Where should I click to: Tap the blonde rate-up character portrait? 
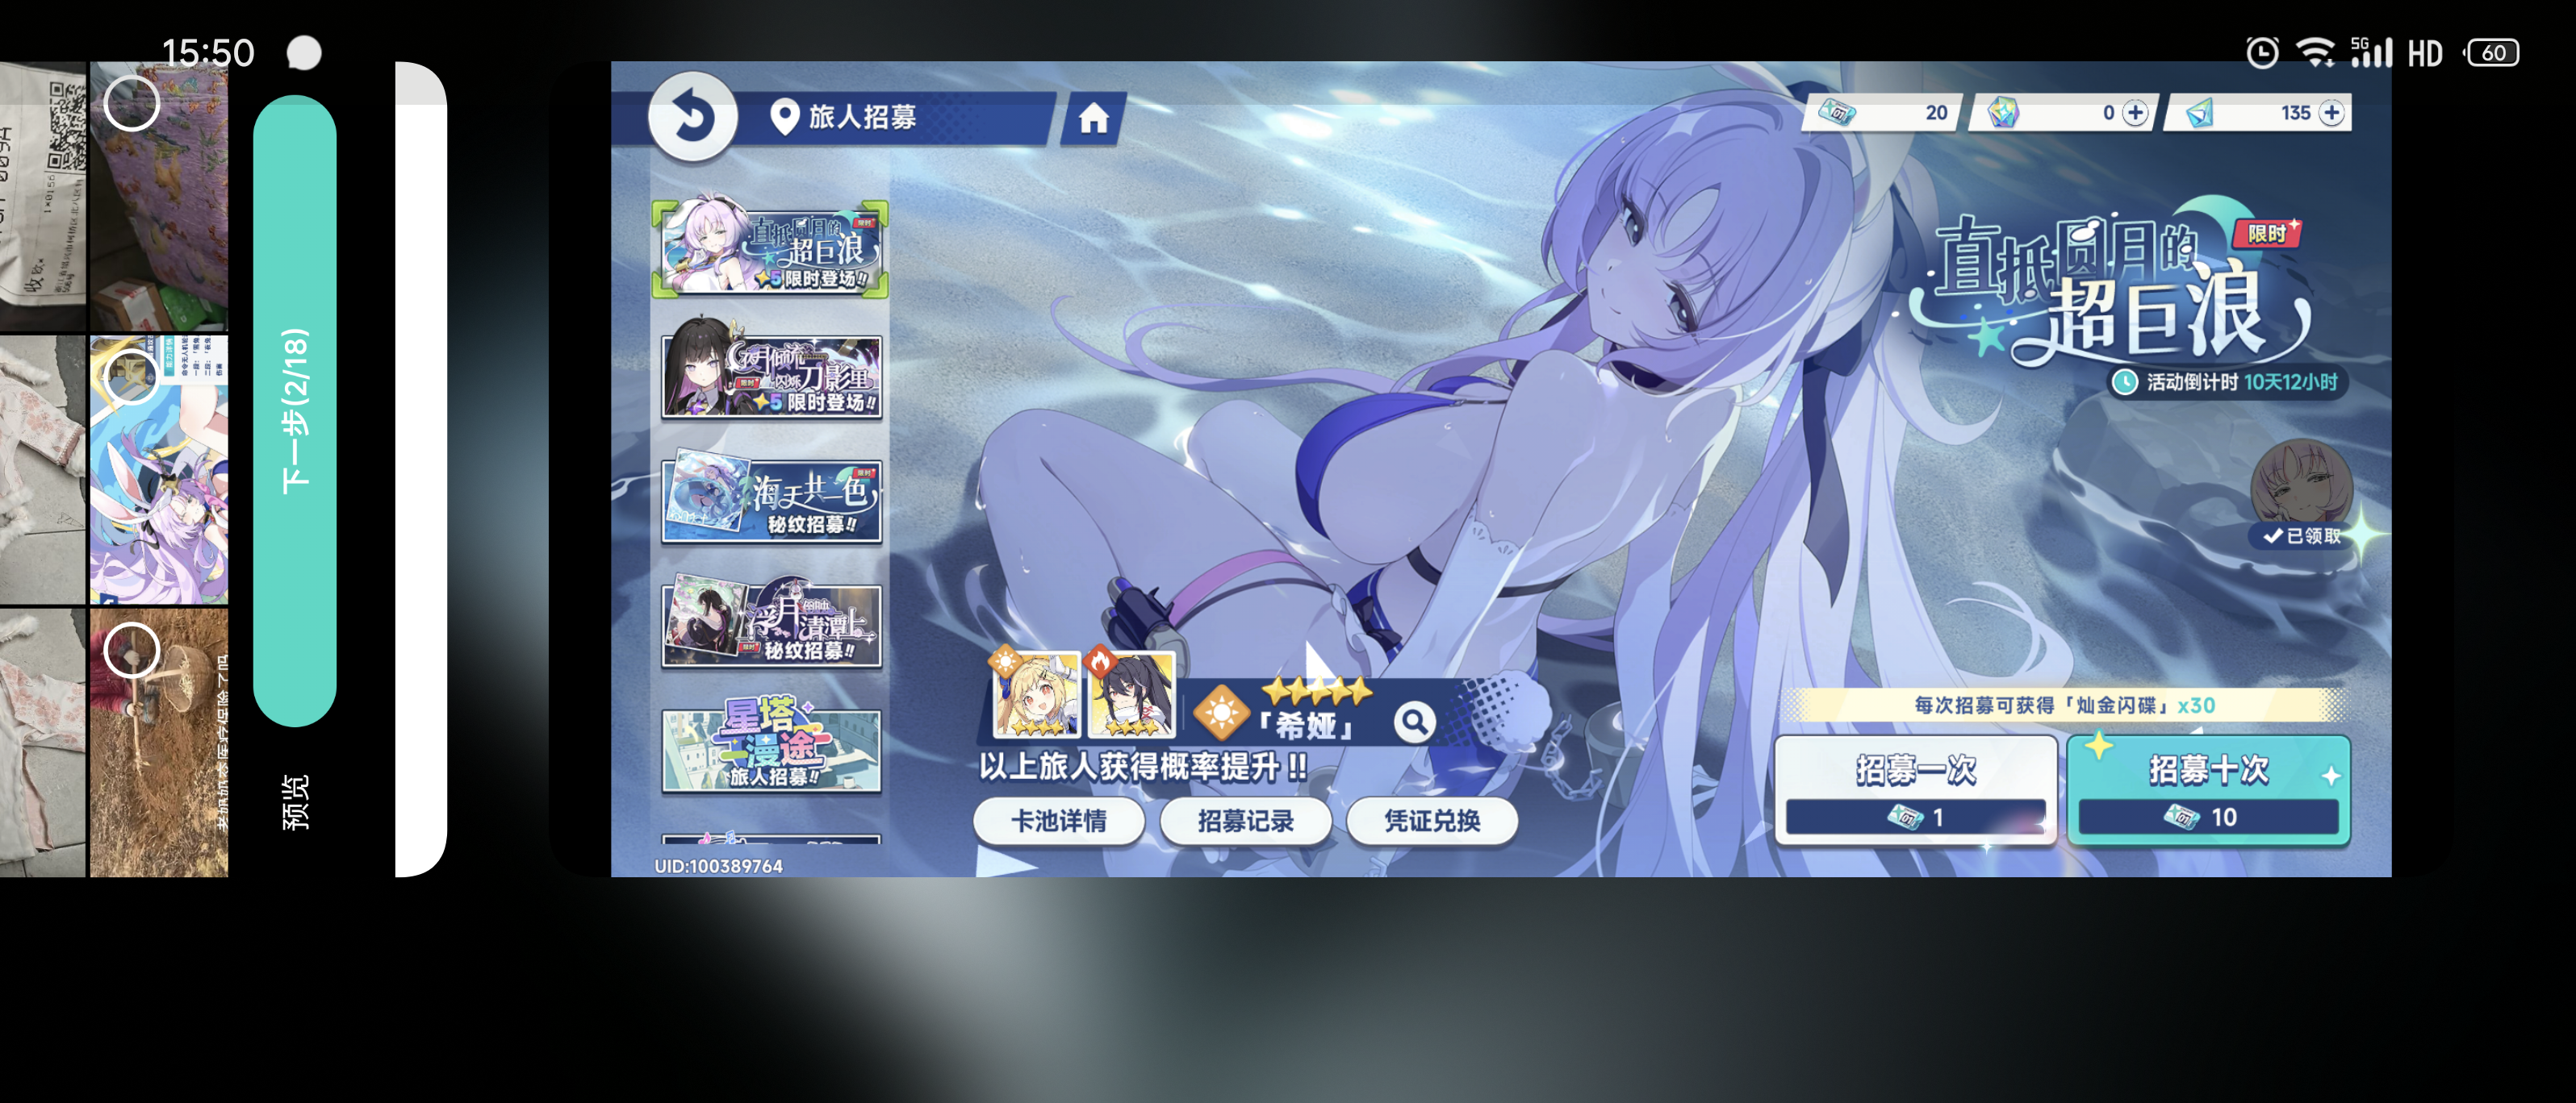tap(1036, 694)
